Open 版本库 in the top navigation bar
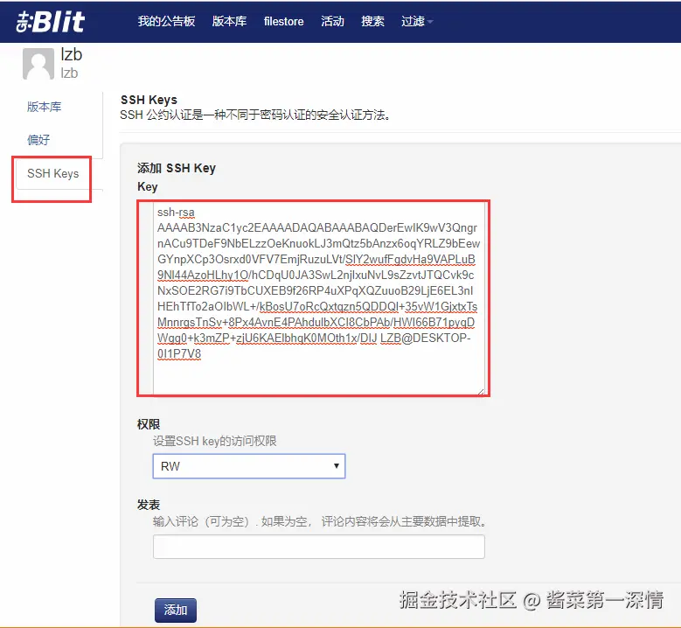The width and height of the screenshot is (681, 628). click(229, 21)
